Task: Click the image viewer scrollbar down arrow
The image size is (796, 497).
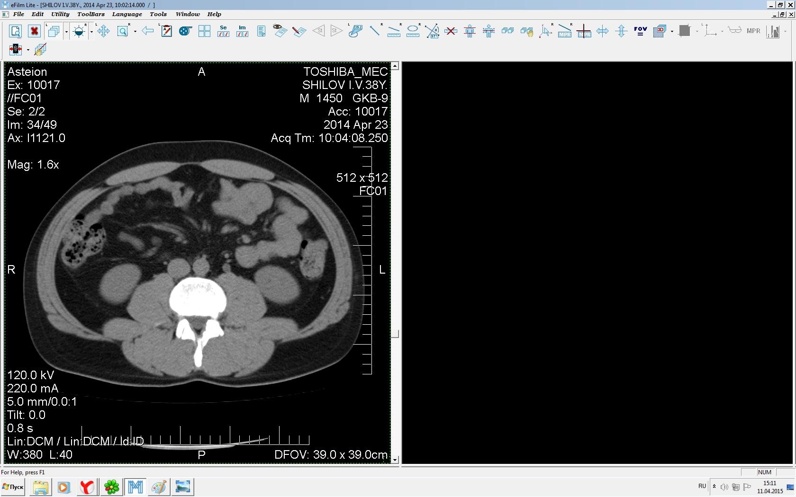Action: tap(395, 460)
